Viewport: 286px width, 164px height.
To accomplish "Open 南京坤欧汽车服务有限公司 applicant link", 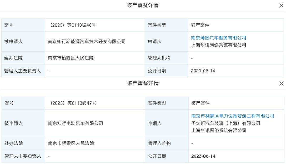I will tap(219, 38).
